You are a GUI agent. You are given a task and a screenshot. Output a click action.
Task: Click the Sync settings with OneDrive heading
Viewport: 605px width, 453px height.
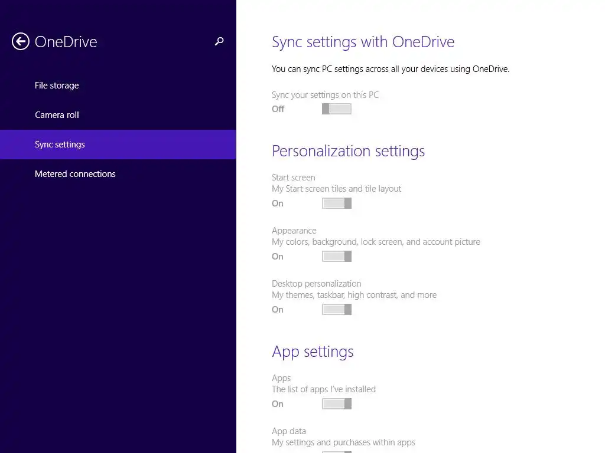(363, 42)
